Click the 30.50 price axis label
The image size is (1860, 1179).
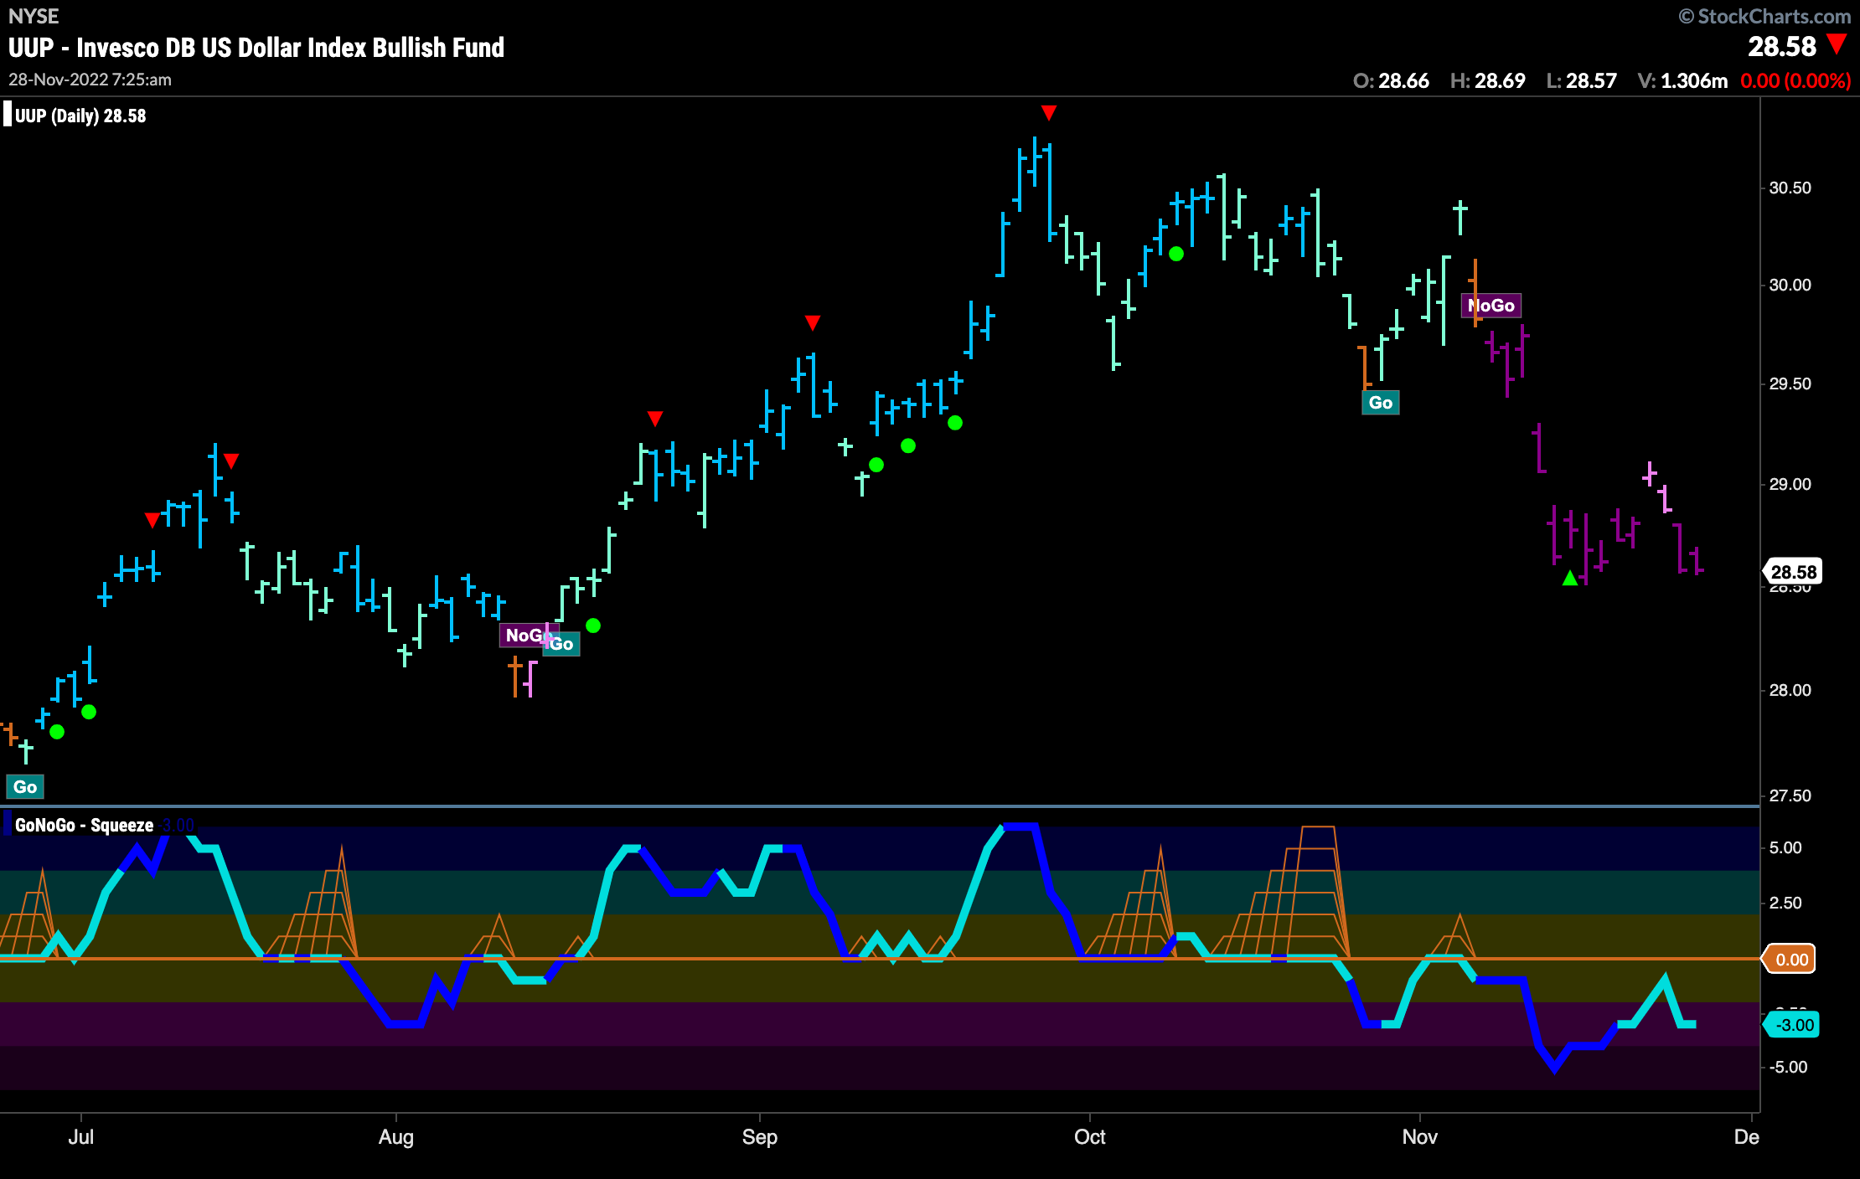pos(1790,188)
